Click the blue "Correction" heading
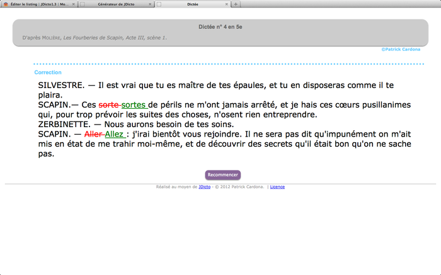 click(x=48, y=72)
